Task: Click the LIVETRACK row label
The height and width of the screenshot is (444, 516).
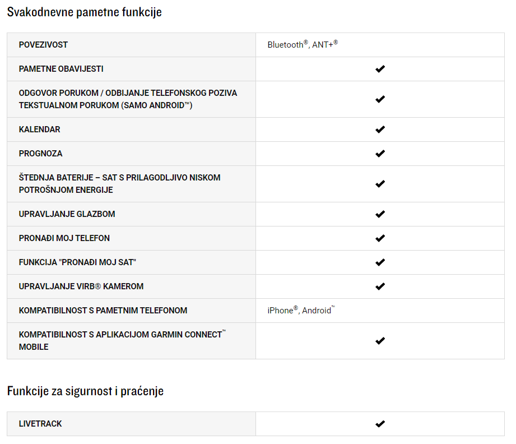Action: point(40,424)
